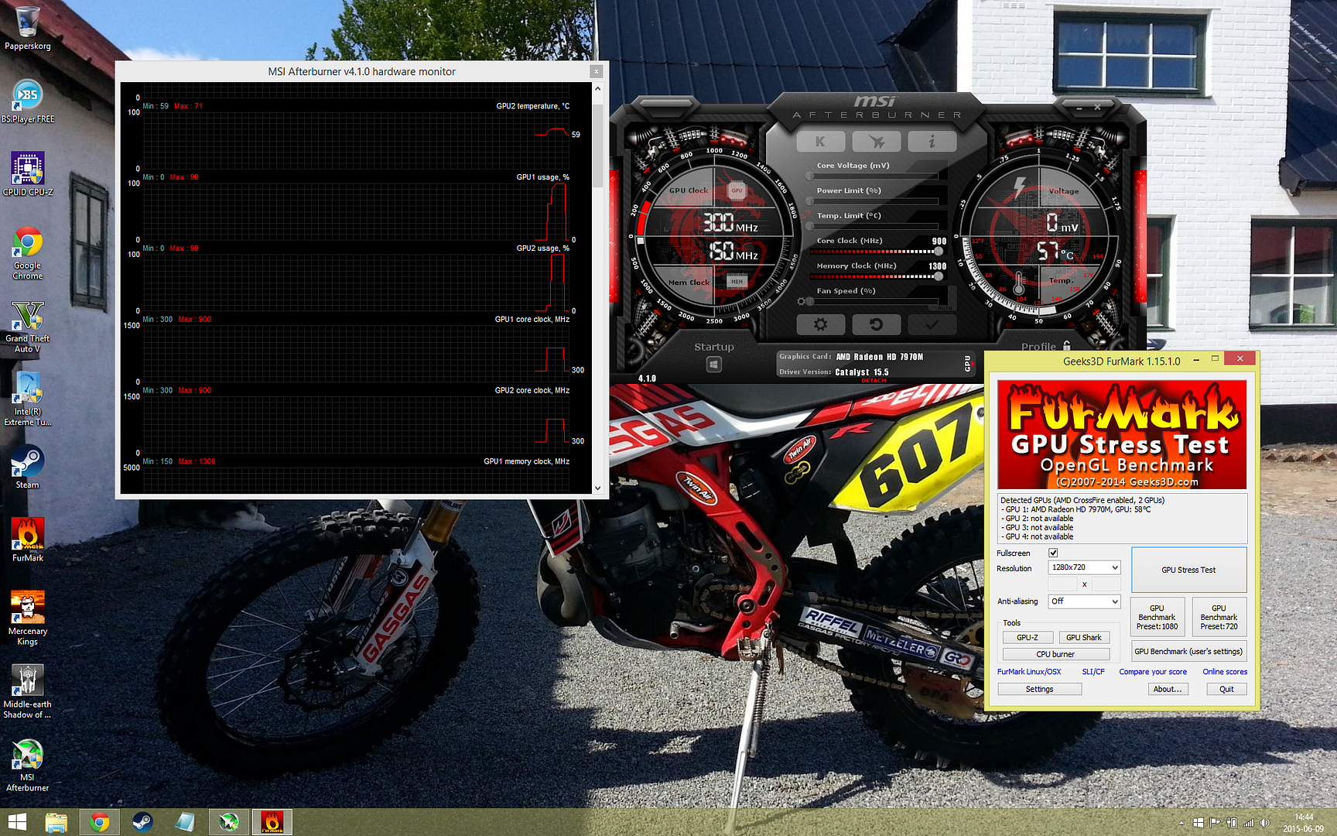Click the Core Clock slider knob at 900
This screenshot has height=836, width=1337.
939,252
